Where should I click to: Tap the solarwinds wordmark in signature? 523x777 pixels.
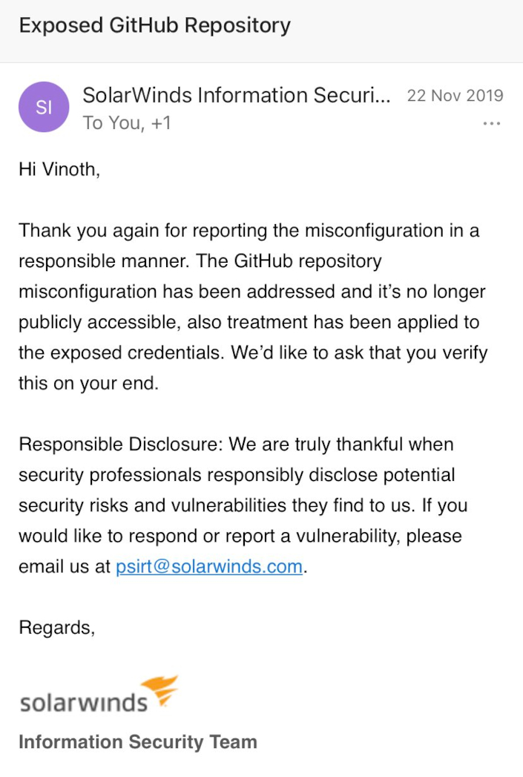coord(83,702)
